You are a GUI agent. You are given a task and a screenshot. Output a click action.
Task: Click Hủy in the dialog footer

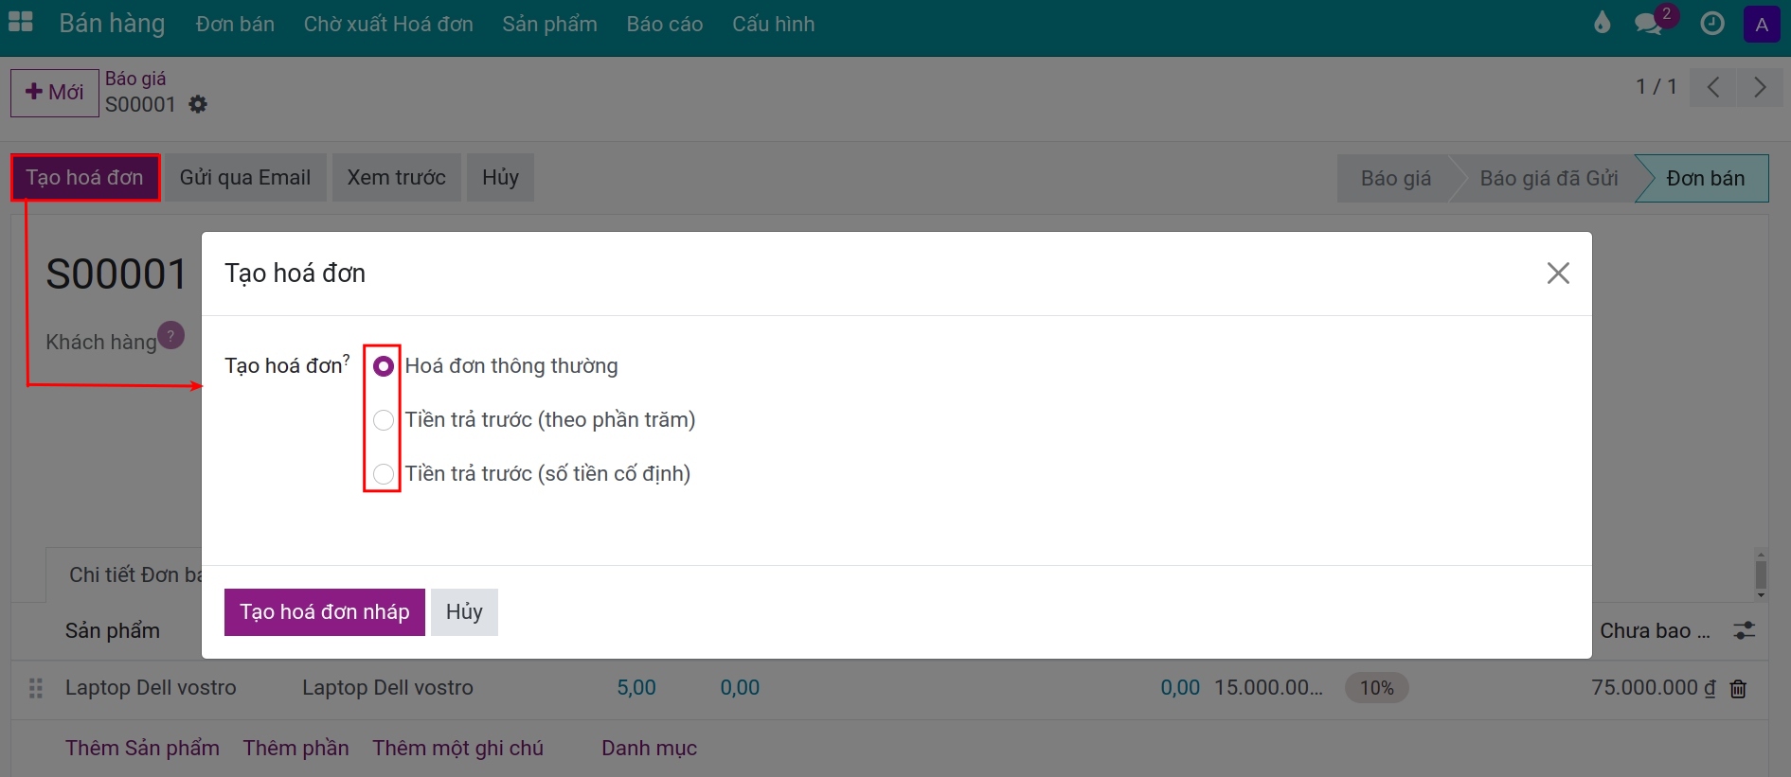[464, 612]
